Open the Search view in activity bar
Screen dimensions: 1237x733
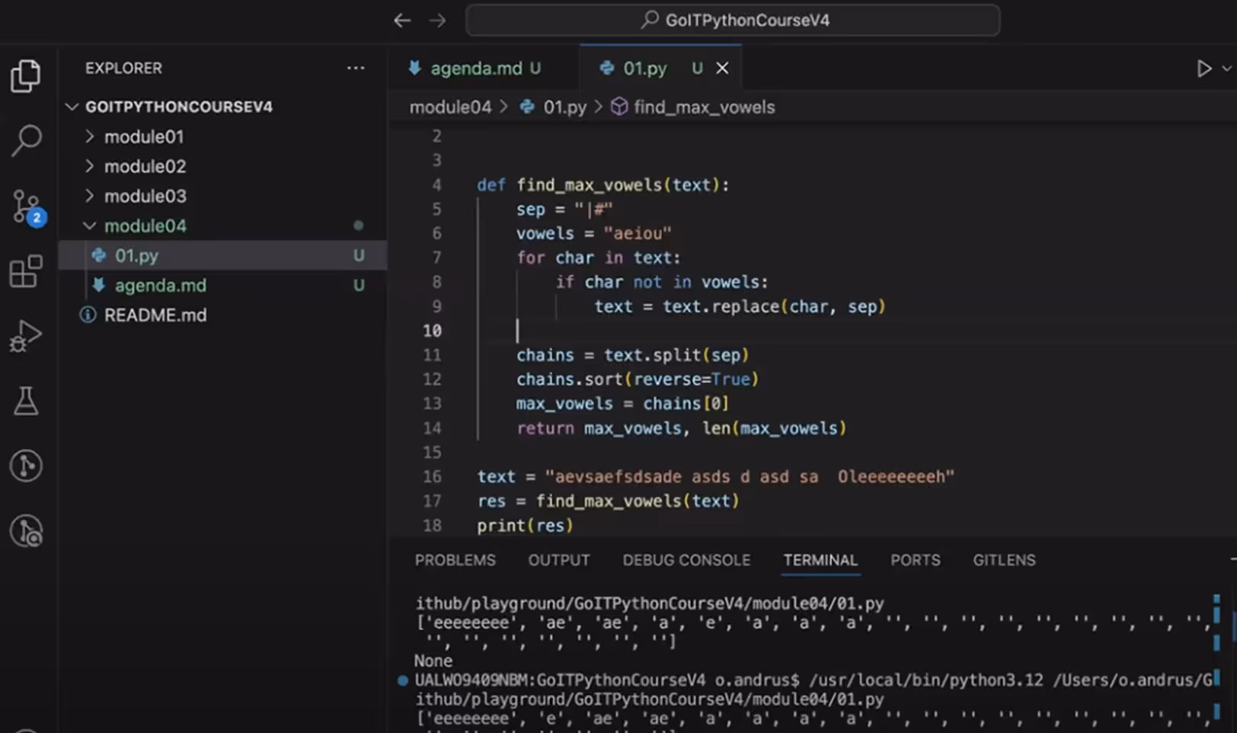pos(26,140)
